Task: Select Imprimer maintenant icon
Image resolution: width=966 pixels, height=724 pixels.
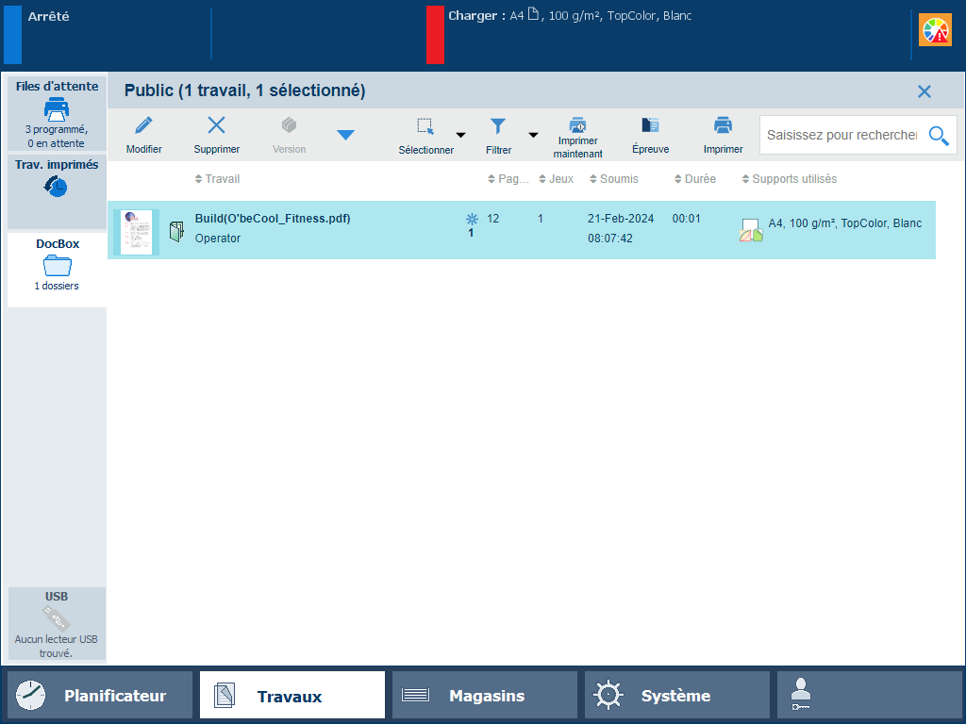Action: point(577,125)
